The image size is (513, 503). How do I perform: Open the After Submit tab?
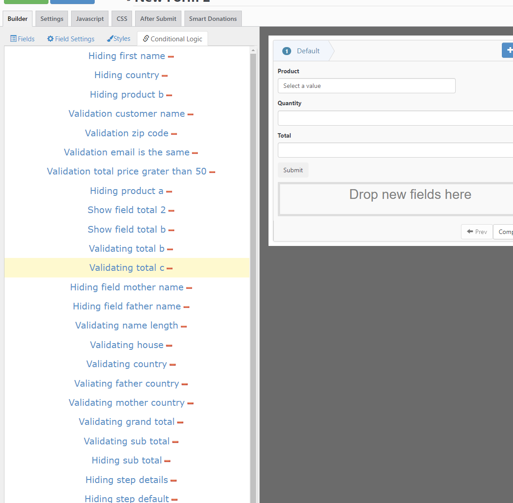pyautogui.click(x=158, y=19)
